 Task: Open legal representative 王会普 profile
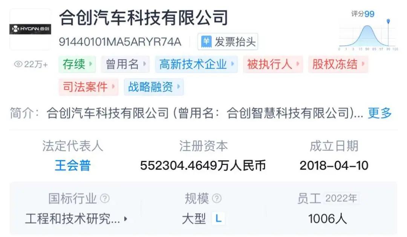[73, 165]
